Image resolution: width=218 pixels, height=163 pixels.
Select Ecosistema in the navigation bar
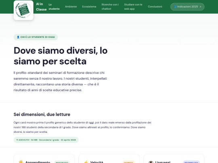click(x=89, y=7)
